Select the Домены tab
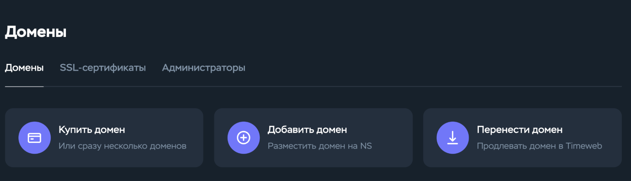Image resolution: width=631 pixels, height=181 pixels. click(x=24, y=67)
